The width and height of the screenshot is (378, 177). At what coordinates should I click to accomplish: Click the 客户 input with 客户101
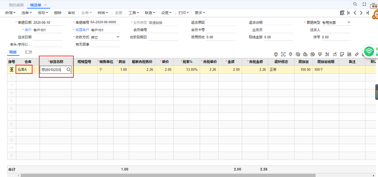[x=47, y=30]
